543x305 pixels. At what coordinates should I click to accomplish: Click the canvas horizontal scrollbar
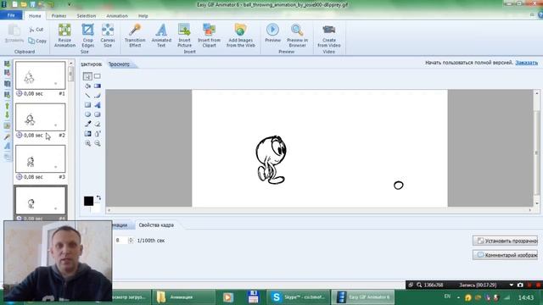point(319,210)
